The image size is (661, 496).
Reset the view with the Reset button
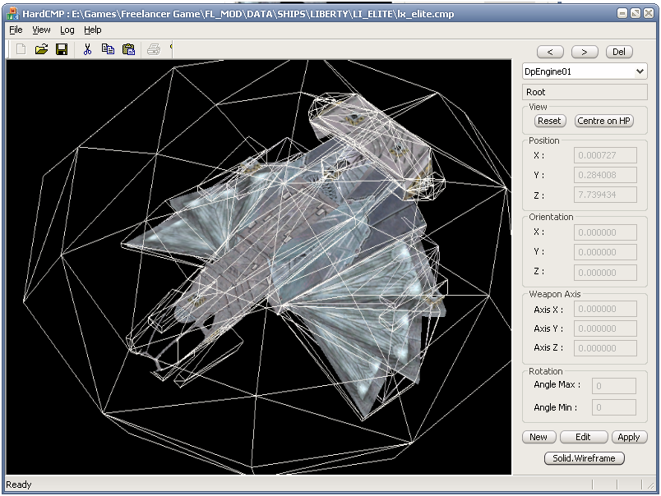549,121
